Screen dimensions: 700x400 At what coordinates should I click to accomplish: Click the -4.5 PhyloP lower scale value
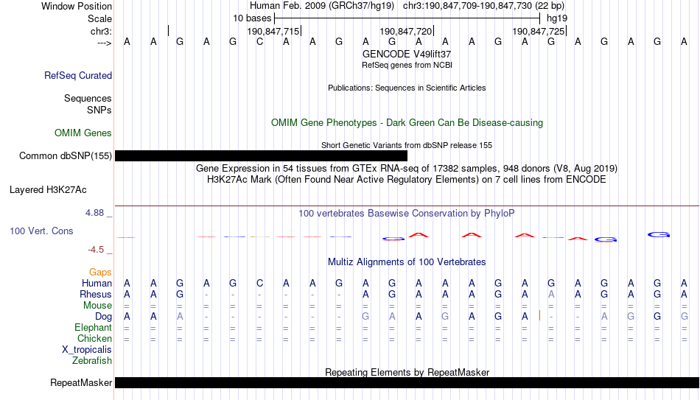point(96,250)
